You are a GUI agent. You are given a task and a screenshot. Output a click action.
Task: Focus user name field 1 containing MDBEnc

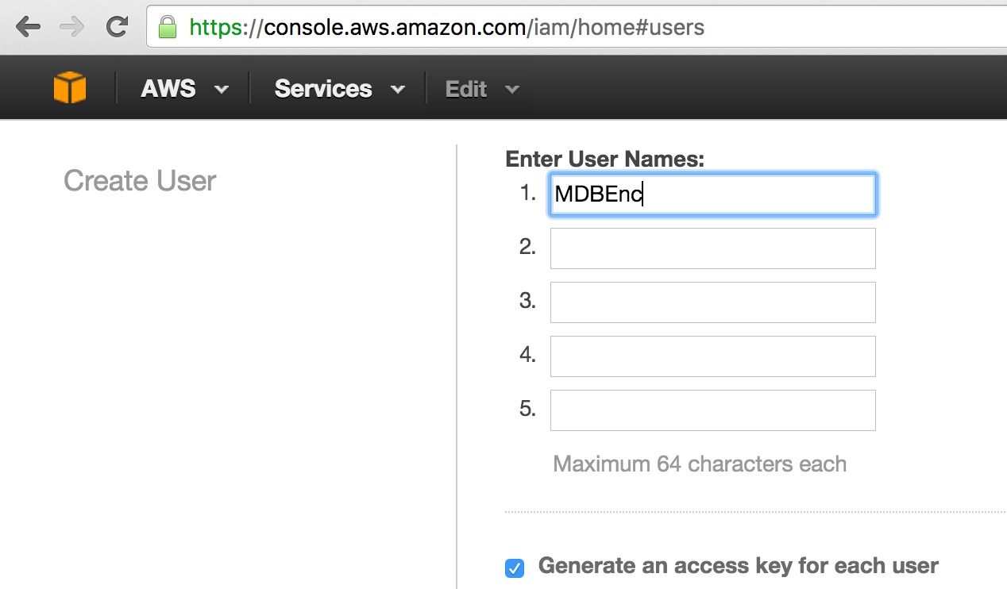coord(713,194)
